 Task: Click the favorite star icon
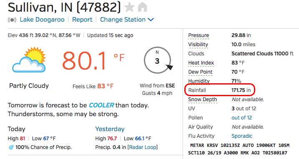click(129, 7)
